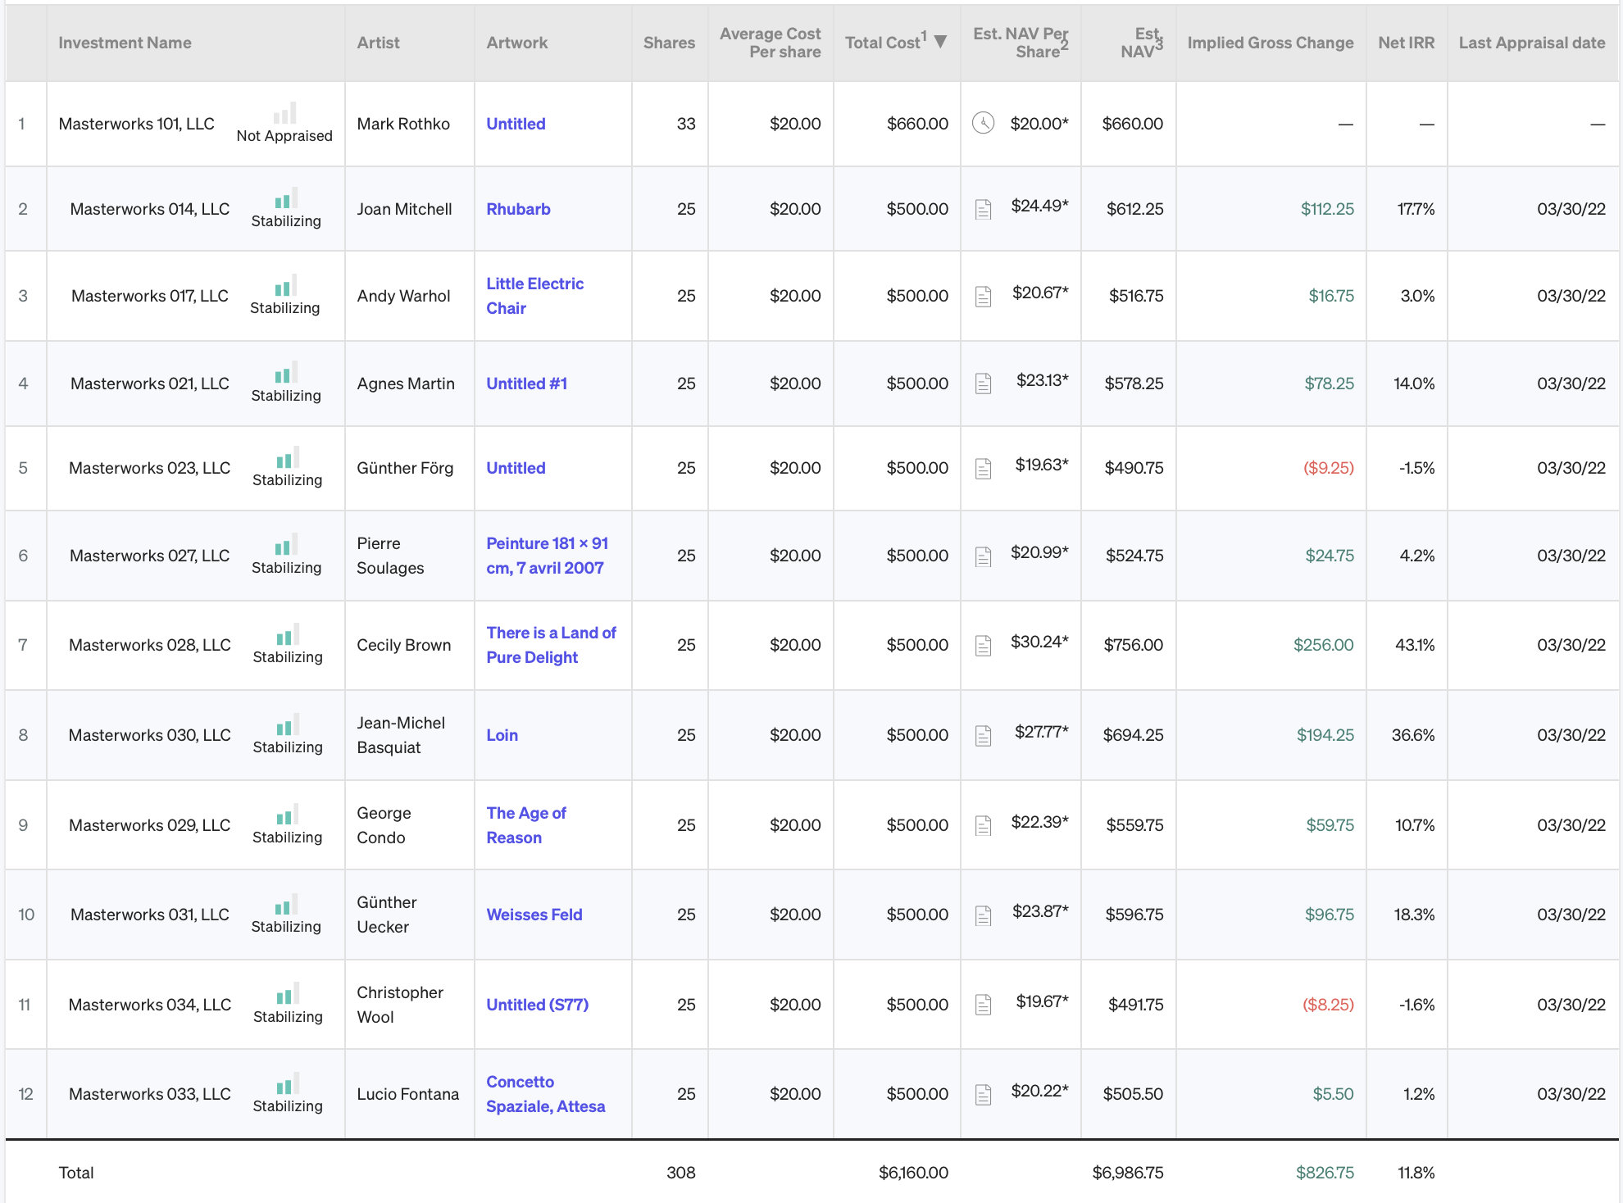The image size is (1623, 1203).
Task: Open Little Electric Chair artwork link
Action: (534, 296)
